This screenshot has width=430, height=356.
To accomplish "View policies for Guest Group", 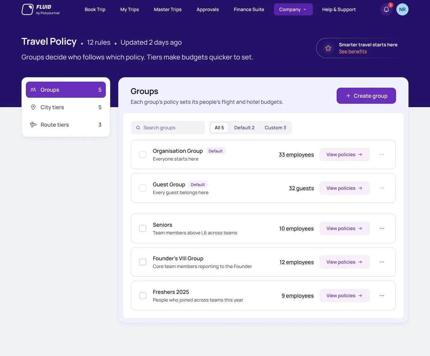I will [x=345, y=188].
